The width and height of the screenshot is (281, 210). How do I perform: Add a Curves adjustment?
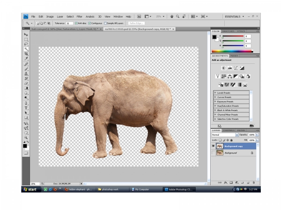click(236, 68)
